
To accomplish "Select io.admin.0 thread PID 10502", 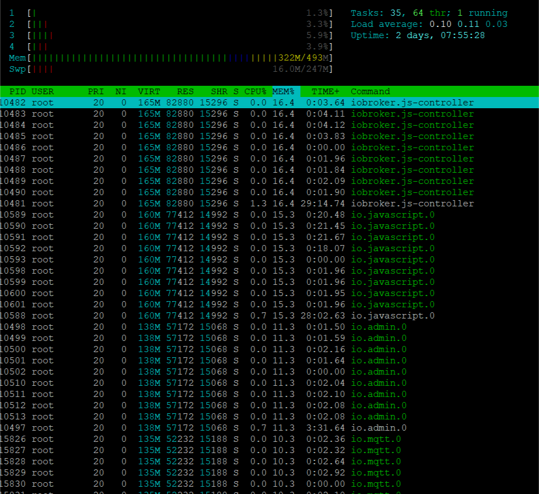I will pos(269,372).
